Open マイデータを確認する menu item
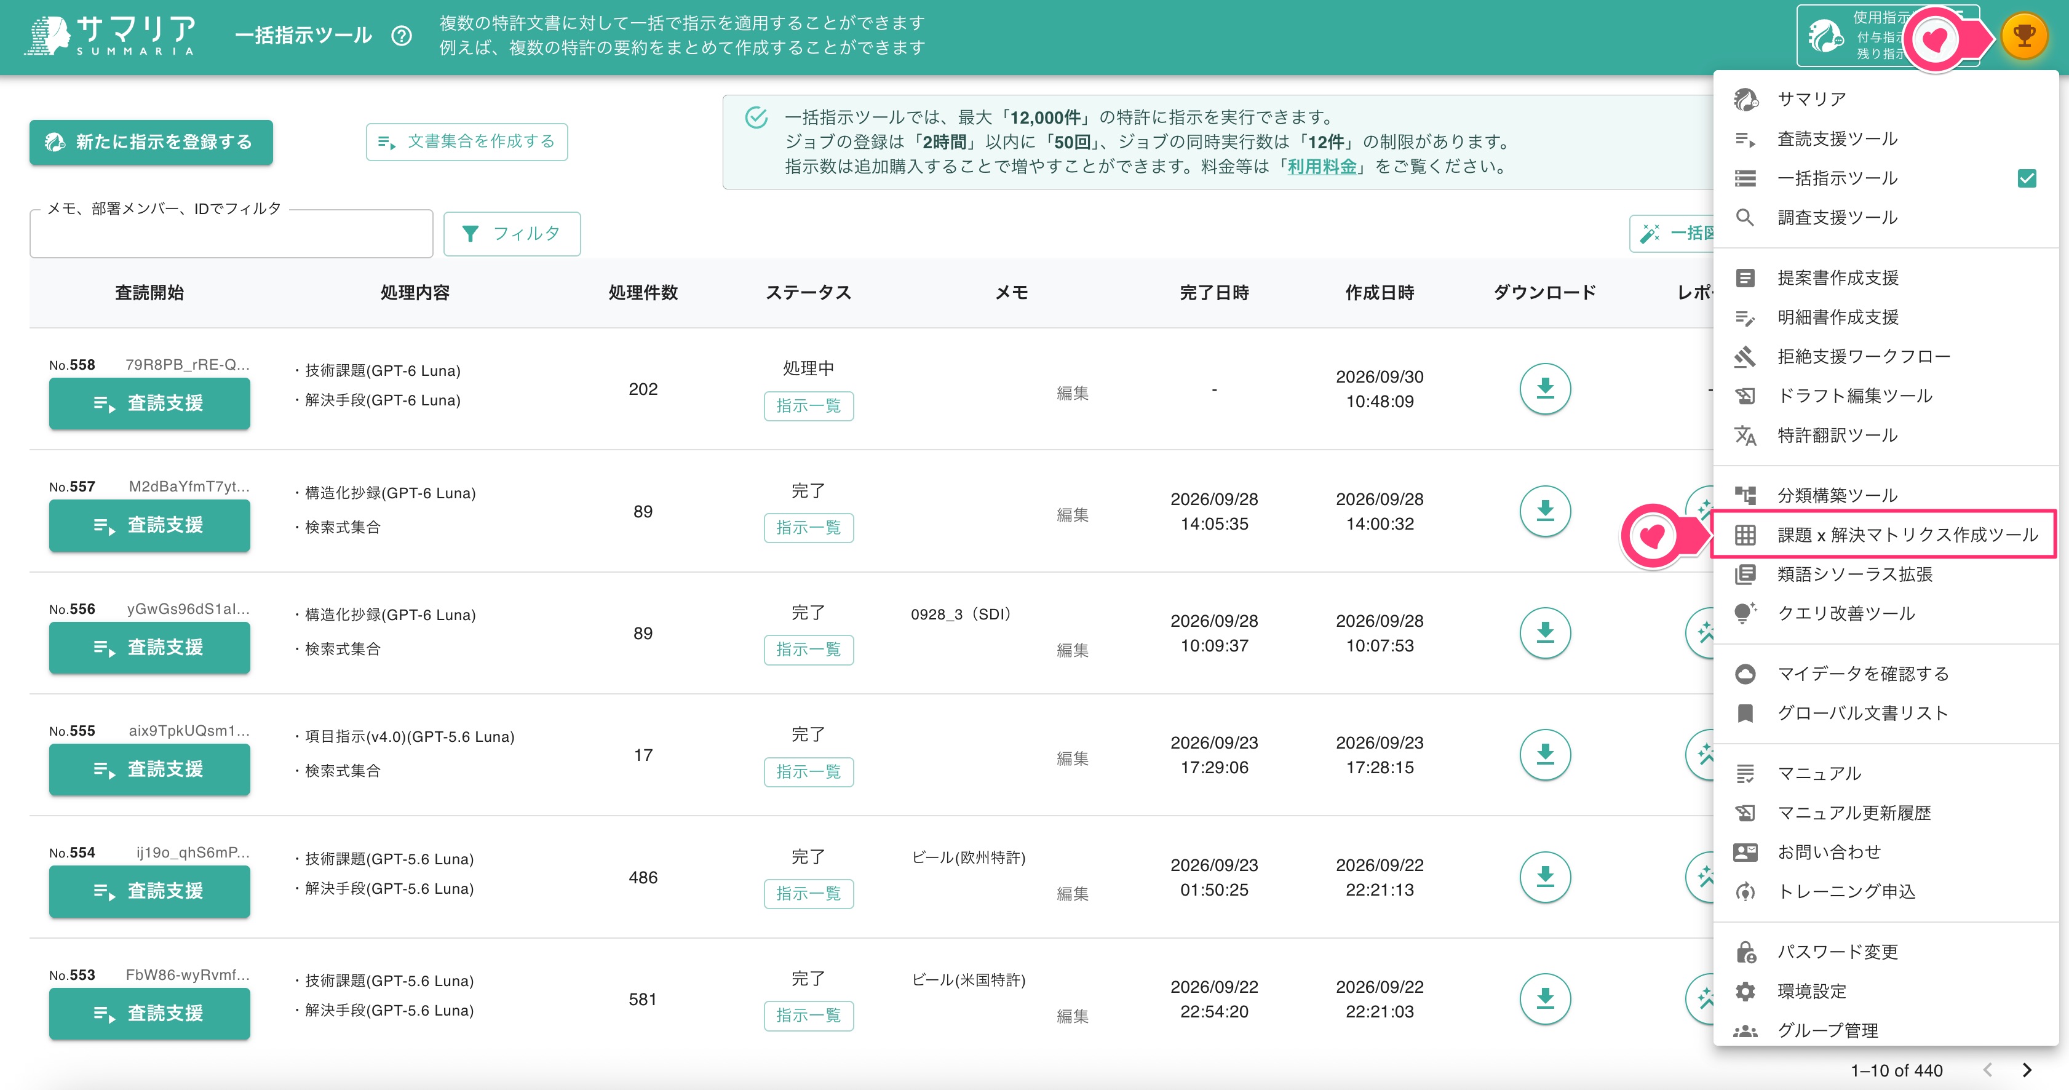Viewport: 2069px width, 1090px height. point(1886,673)
